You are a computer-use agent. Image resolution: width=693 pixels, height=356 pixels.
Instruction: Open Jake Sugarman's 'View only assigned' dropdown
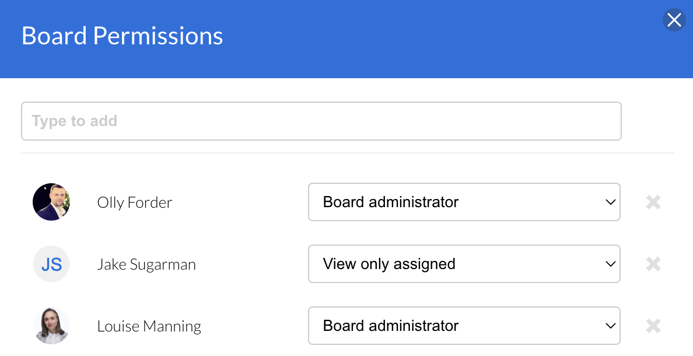tap(463, 264)
